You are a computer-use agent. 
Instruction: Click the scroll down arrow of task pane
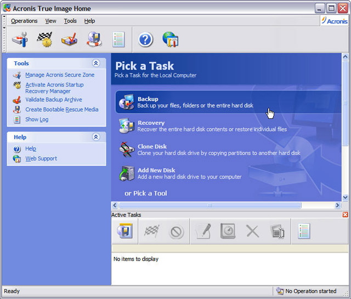[x=345, y=198]
